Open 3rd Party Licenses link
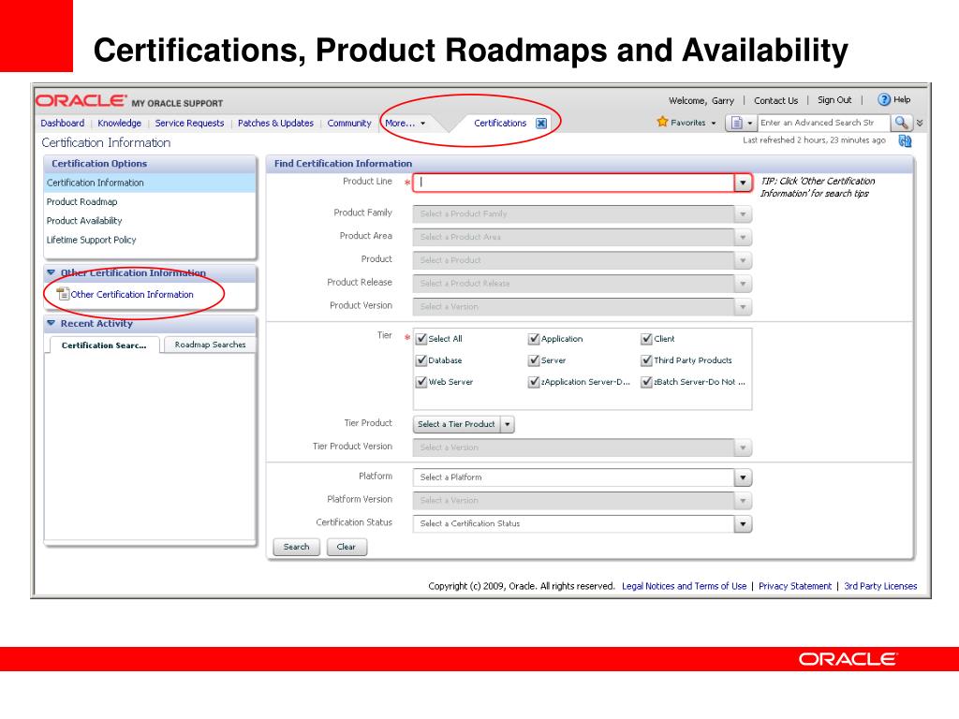 pyautogui.click(x=880, y=586)
